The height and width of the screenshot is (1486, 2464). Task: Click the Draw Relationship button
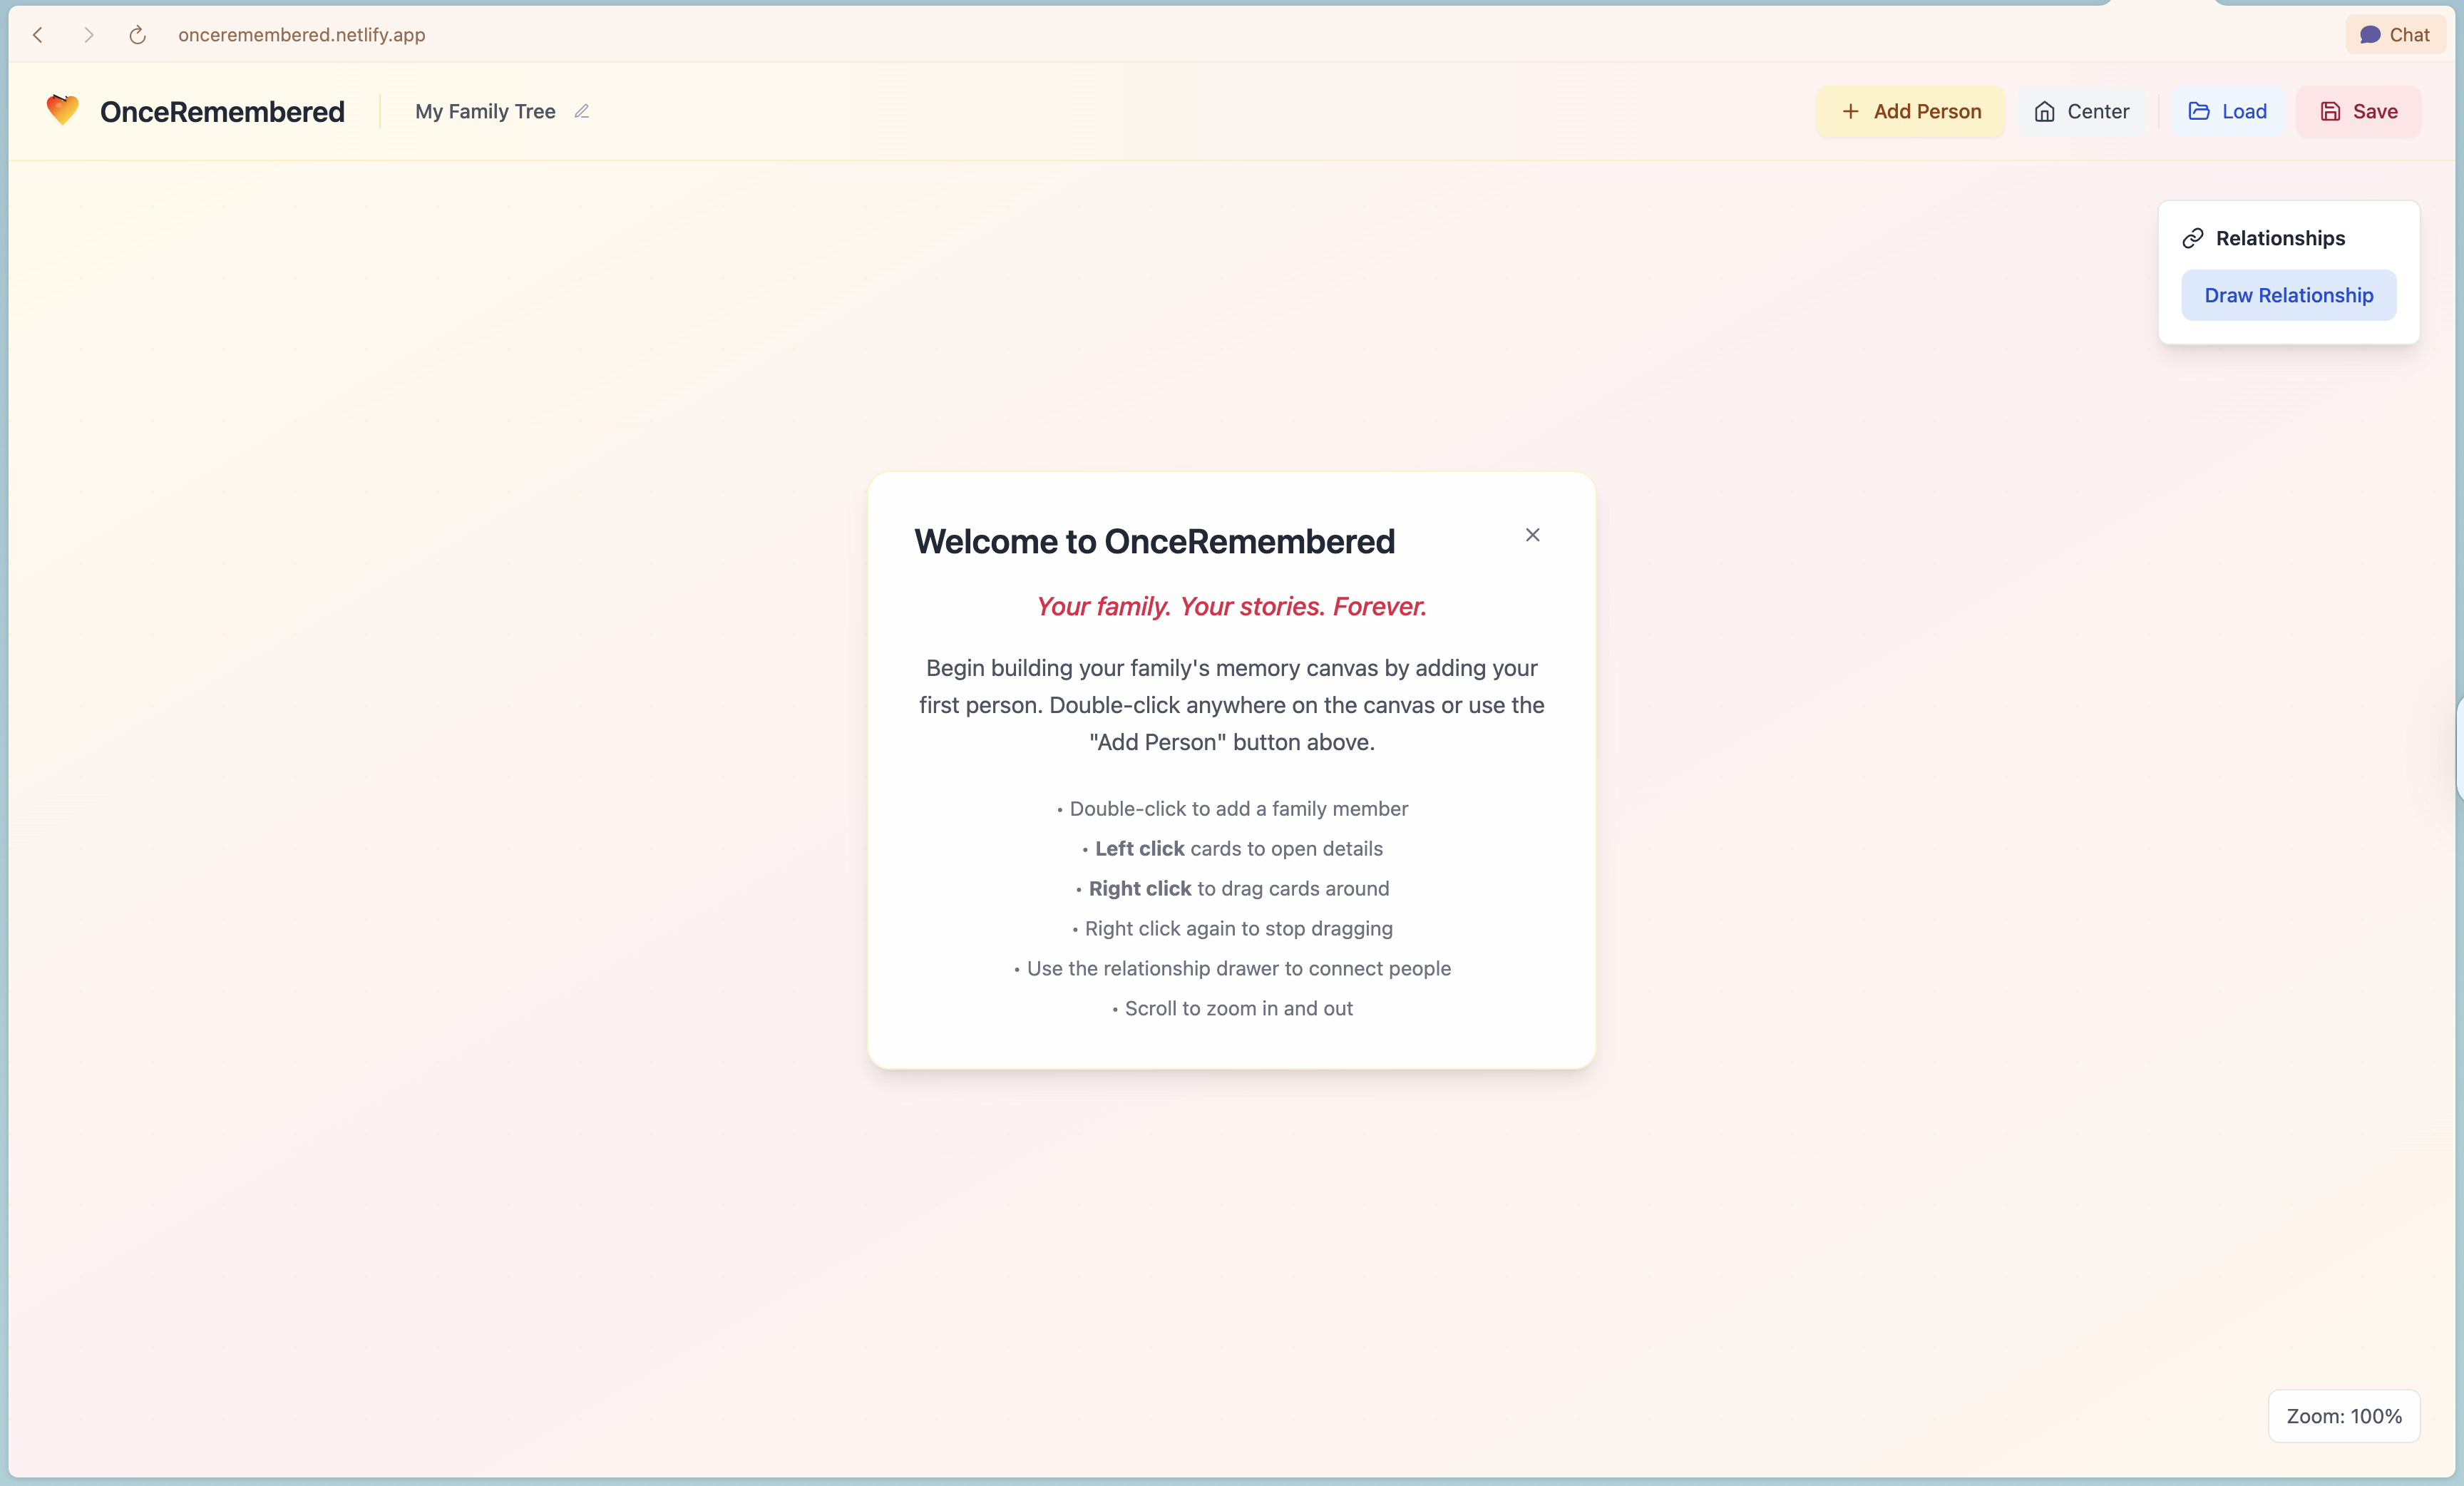point(2288,295)
